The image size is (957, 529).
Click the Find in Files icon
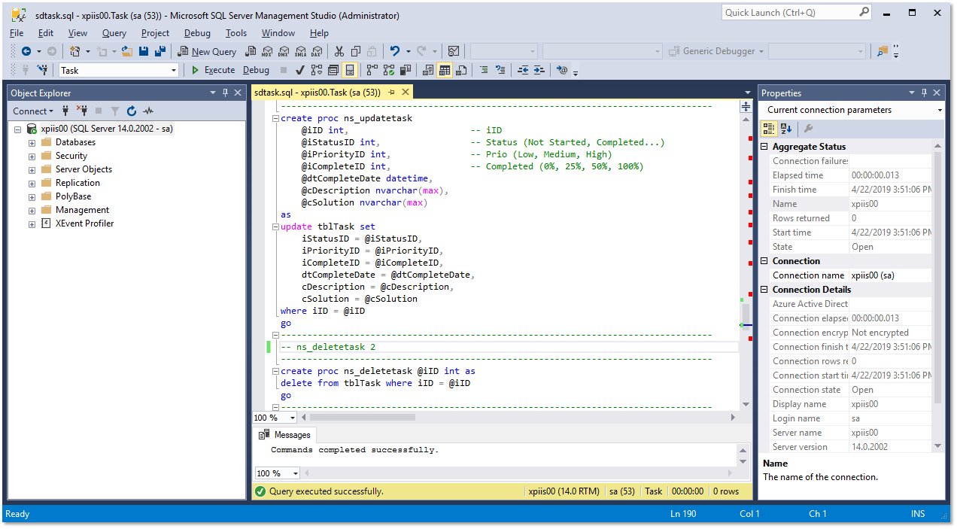pos(883,51)
